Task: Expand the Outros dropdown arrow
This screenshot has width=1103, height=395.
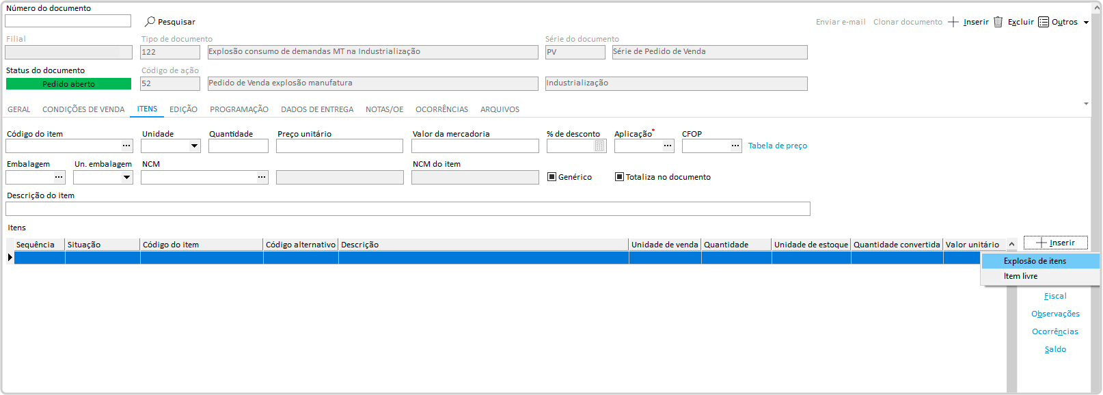Action: [1086, 23]
